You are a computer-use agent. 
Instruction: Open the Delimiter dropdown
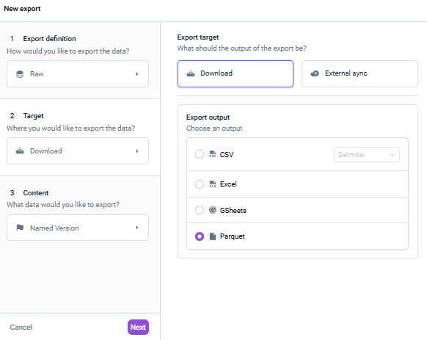coord(367,155)
